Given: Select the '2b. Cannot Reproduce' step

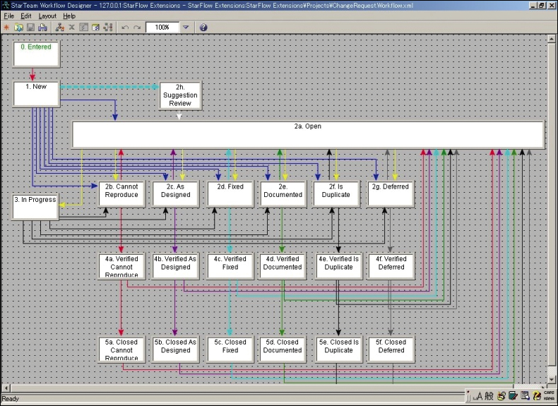Looking at the screenshot, I should [x=121, y=194].
